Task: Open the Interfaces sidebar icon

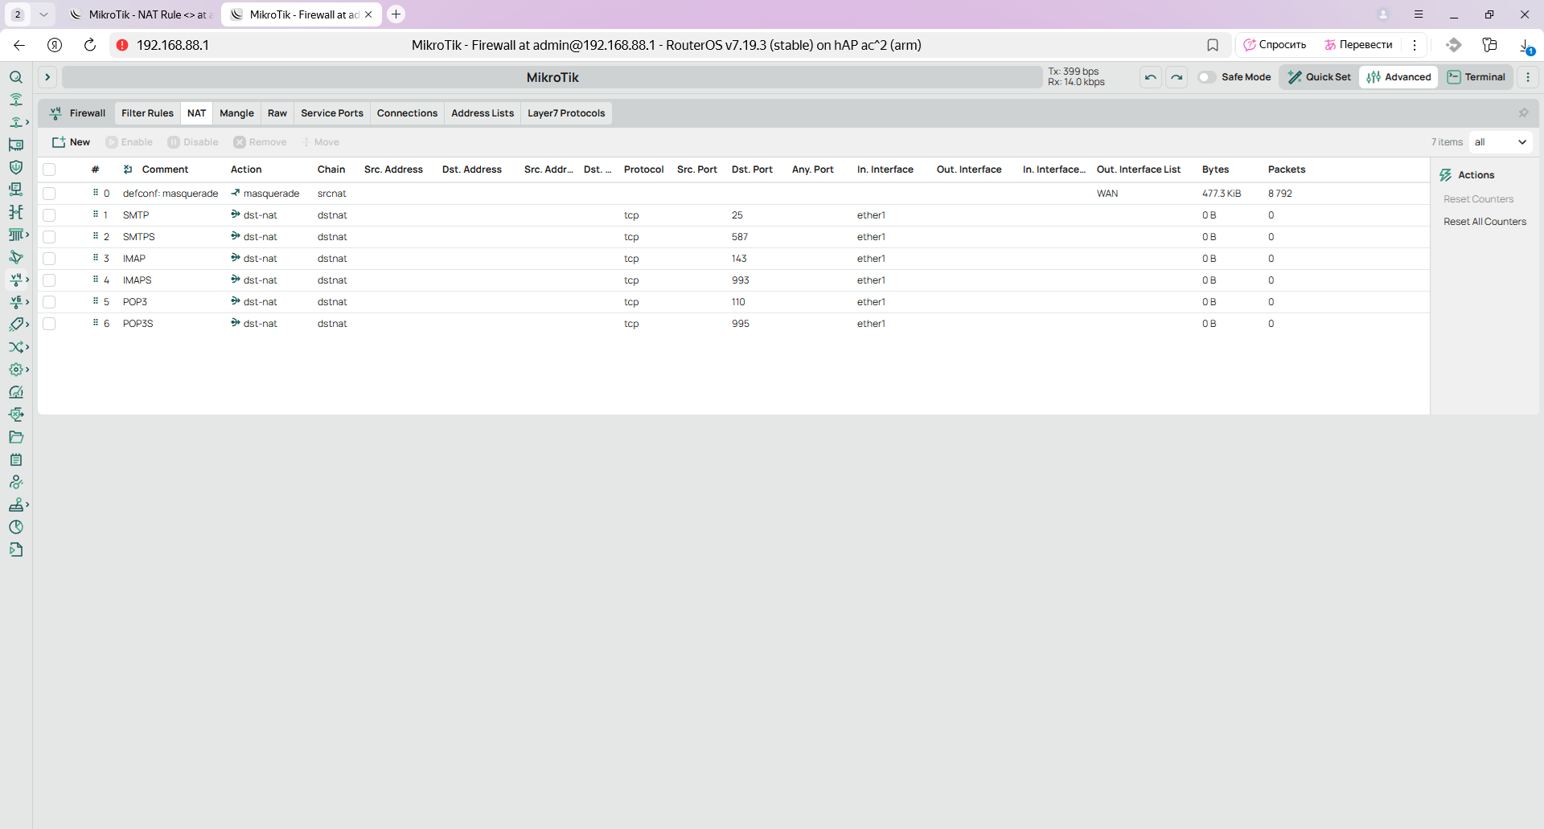Action: 15,145
